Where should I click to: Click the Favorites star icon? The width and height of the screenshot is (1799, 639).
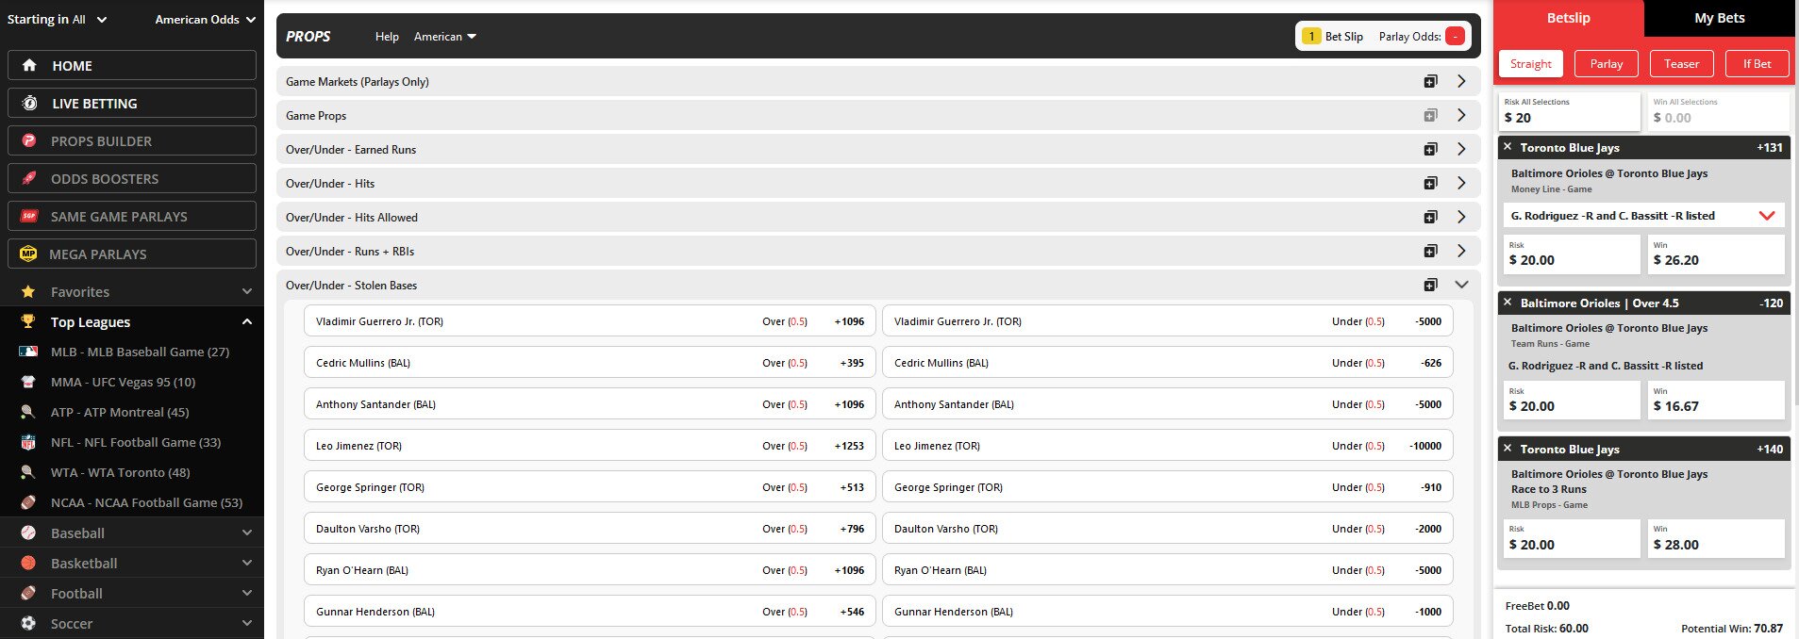tap(28, 292)
